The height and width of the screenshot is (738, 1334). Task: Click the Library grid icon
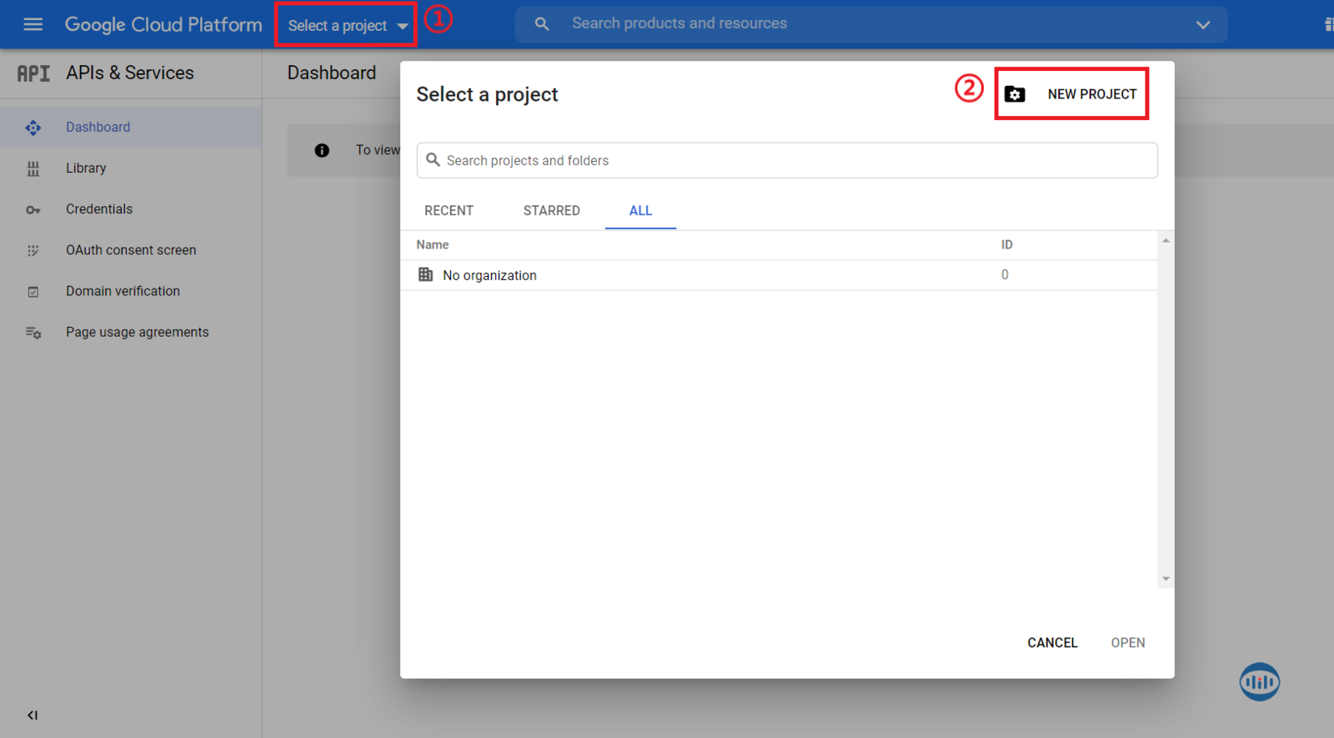(x=33, y=168)
